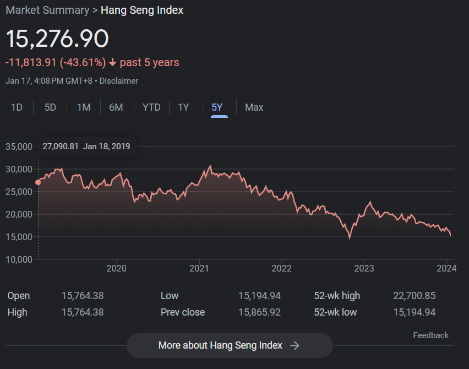Screen dimensions: 469x369
Task: Send Feedback via the Feedback link
Action: click(430, 335)
